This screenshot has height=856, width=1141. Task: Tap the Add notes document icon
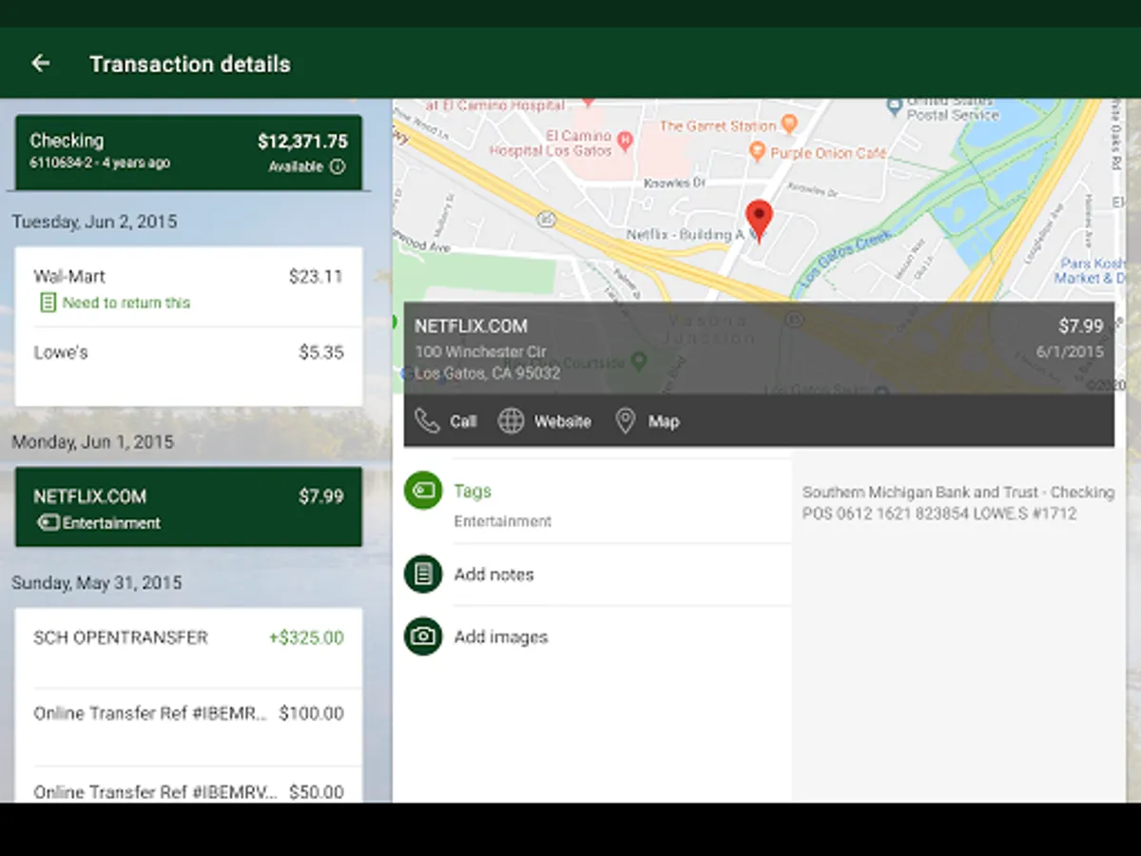tap(423, 574)
